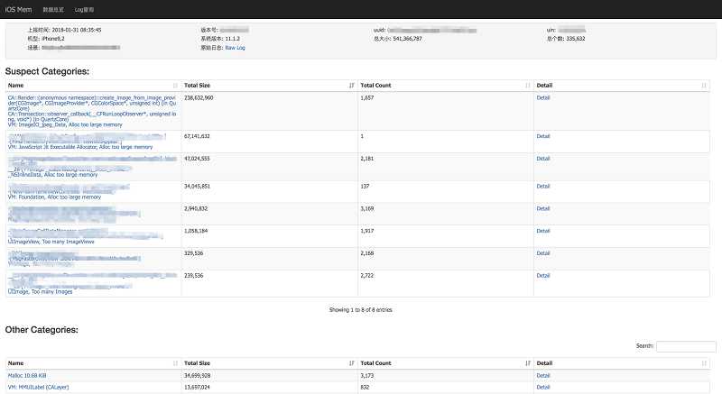Open the Raw Log link
This screenshot has height=394, width=722.
pyautogui.click(x=235, y=48)
